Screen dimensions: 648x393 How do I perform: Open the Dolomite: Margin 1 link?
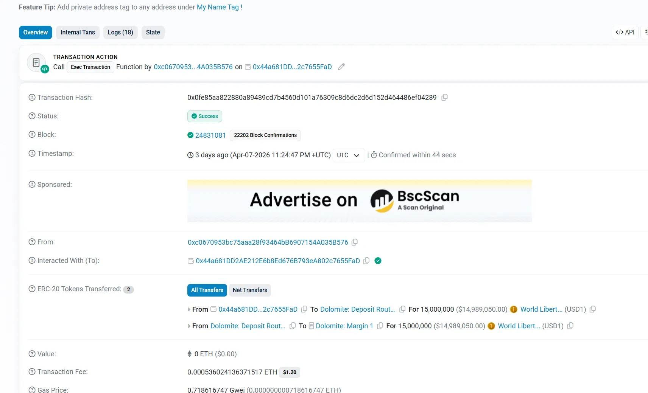pyautogui.click(x=344, y=326)
